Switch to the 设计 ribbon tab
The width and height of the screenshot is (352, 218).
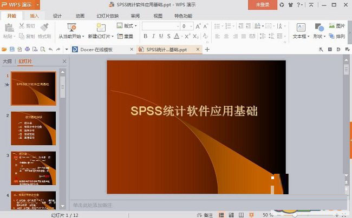57,16
